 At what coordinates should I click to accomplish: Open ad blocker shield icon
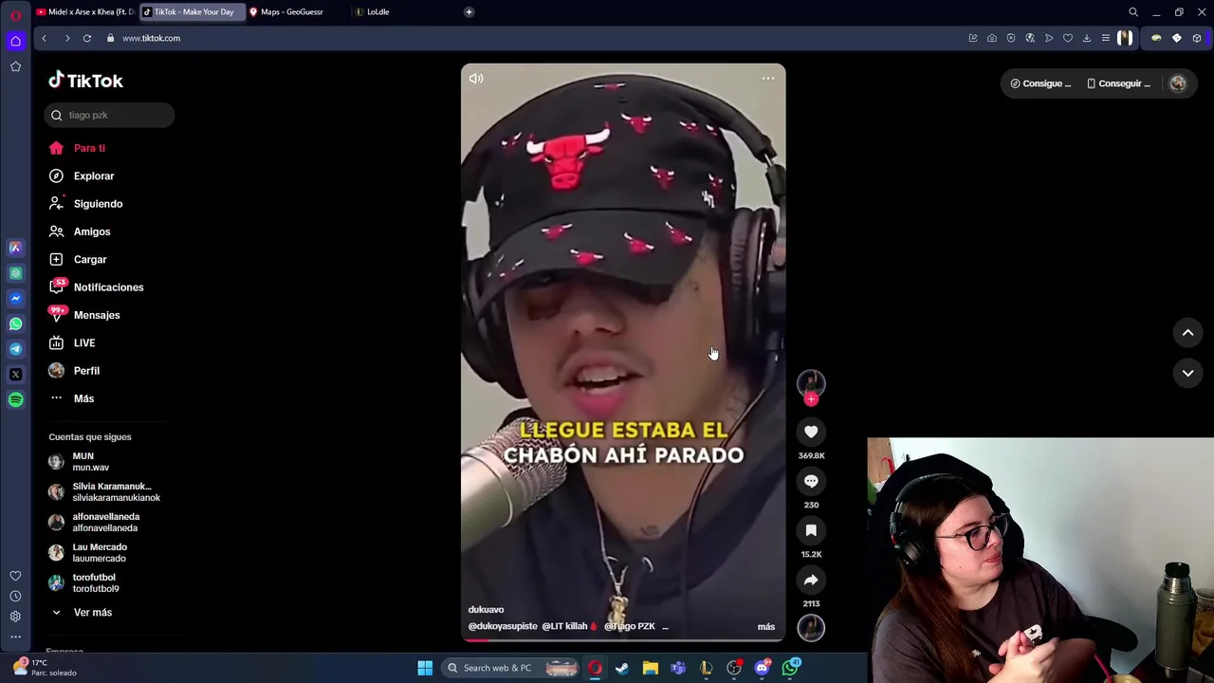[x=1011, y=38]
